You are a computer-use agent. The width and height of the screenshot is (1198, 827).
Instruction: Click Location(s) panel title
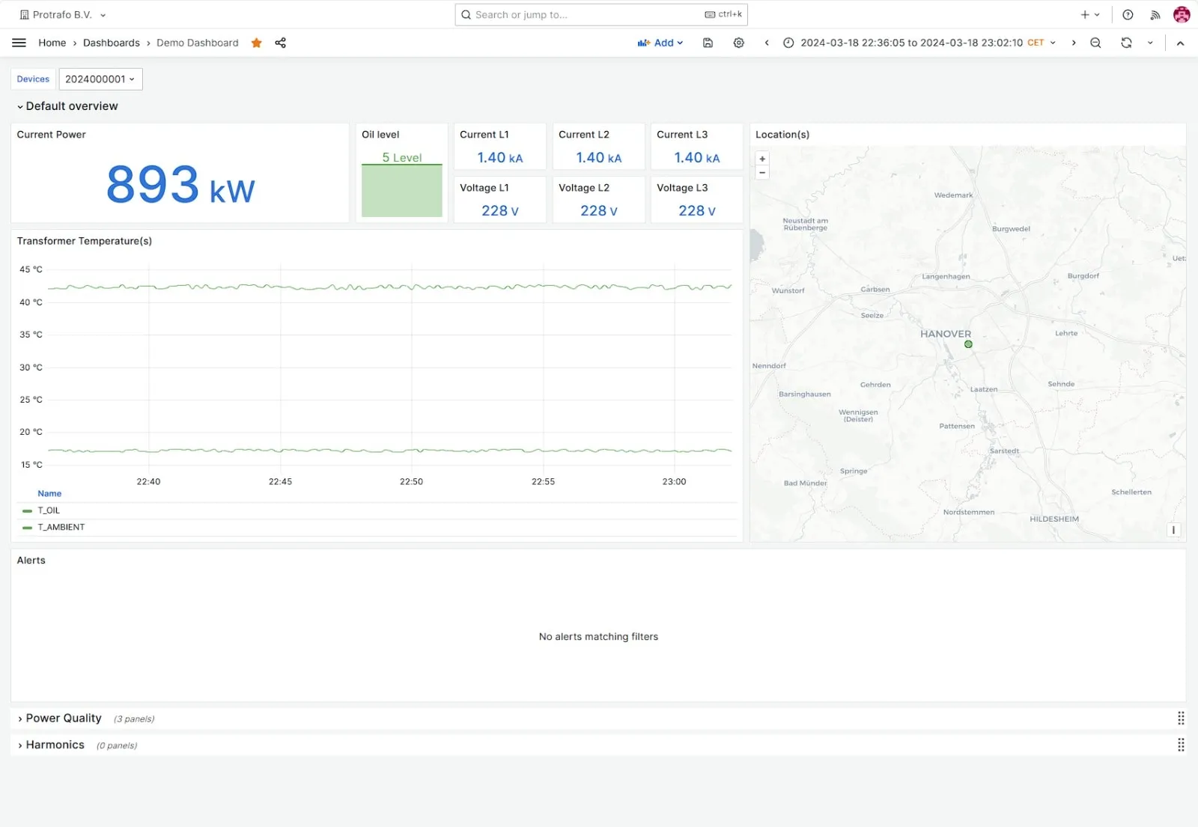pyautogui.click(x=782, y=135)
